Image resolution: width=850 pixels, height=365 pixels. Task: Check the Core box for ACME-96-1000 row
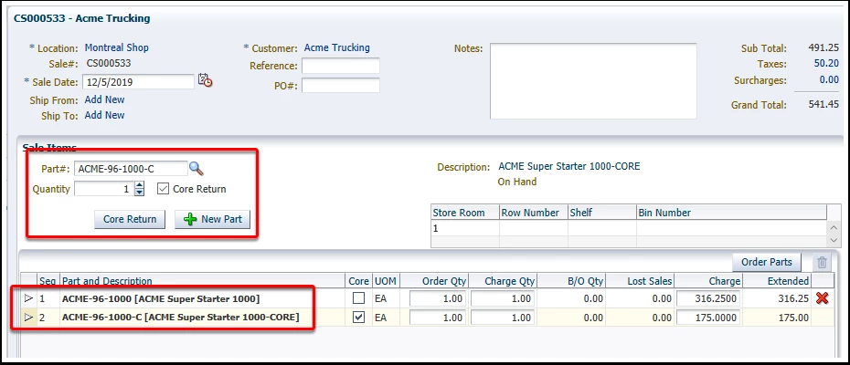point(358,297)
